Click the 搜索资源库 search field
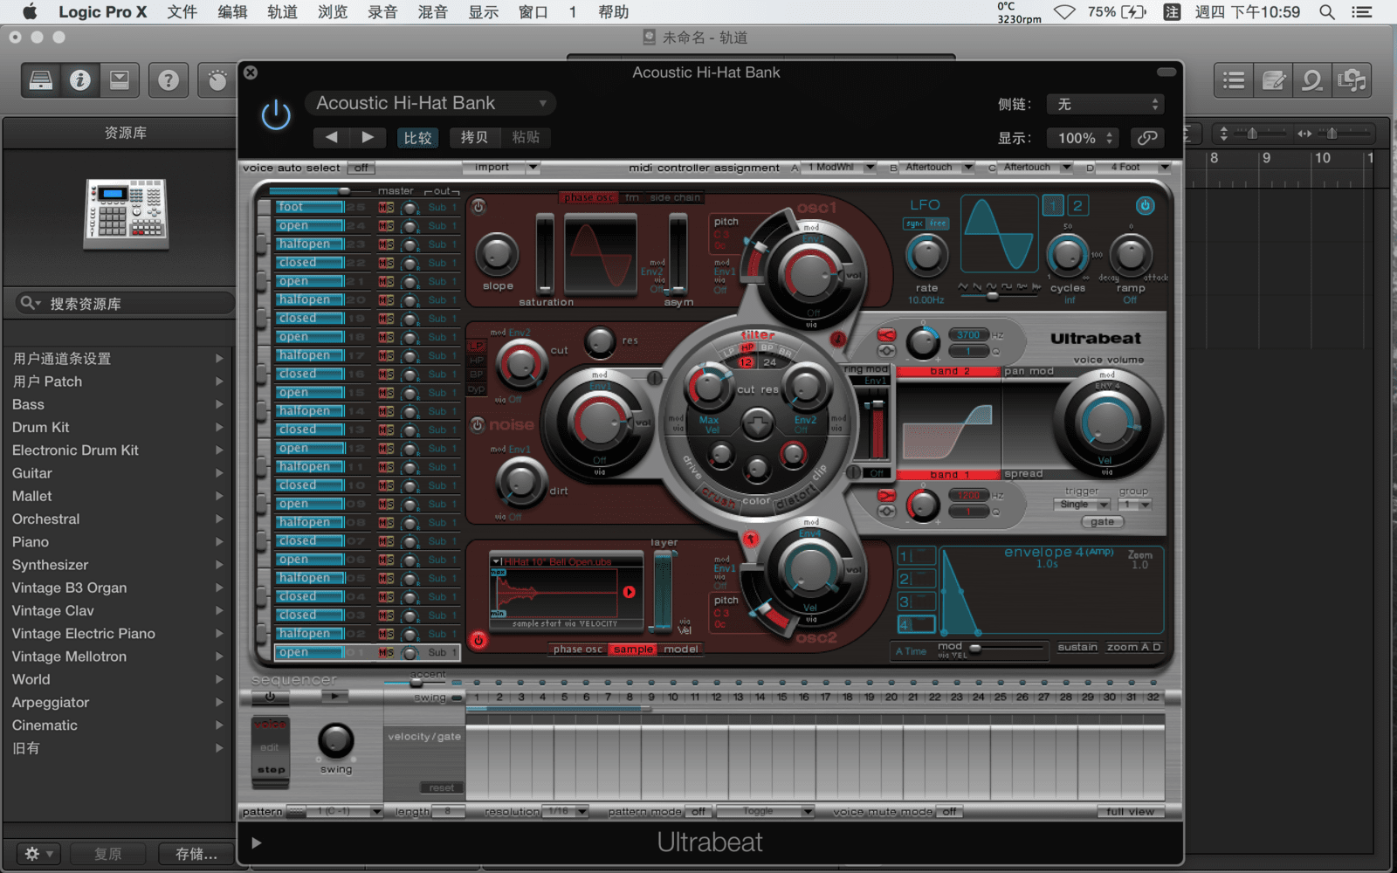 click(125, 303)
